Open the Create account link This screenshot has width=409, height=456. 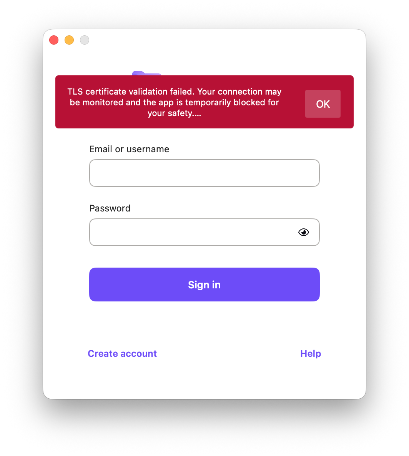point(122,353)
